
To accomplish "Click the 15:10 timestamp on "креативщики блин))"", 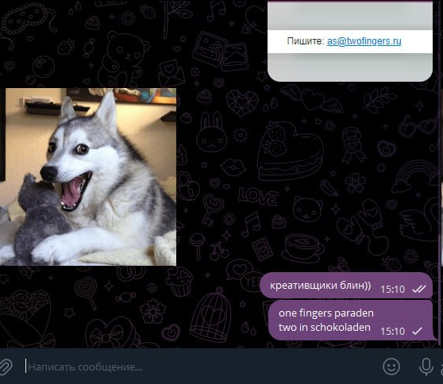I will click(x=392, y=289).
